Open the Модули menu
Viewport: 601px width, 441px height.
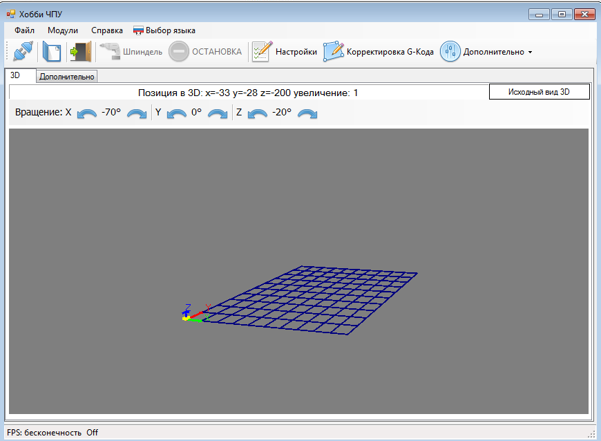pyautogui.click(x=62, y=30)
